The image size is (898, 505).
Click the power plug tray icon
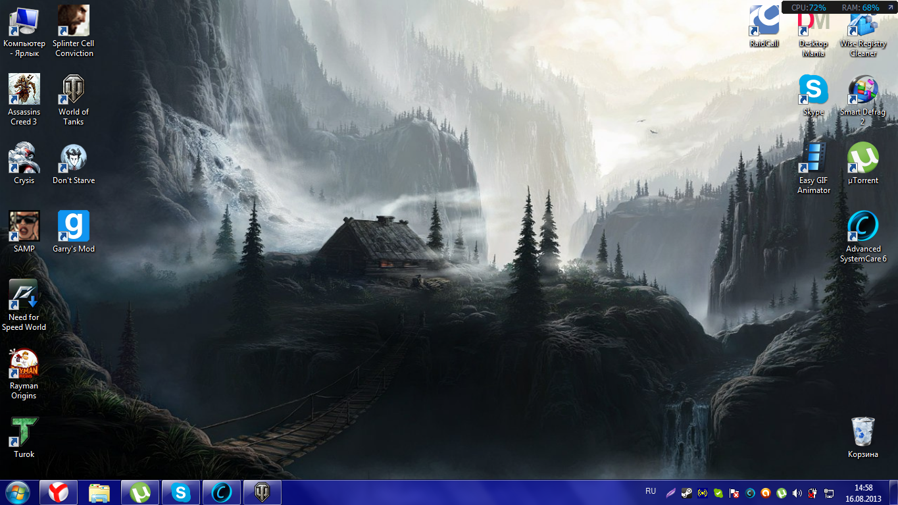tap(813, 492)
